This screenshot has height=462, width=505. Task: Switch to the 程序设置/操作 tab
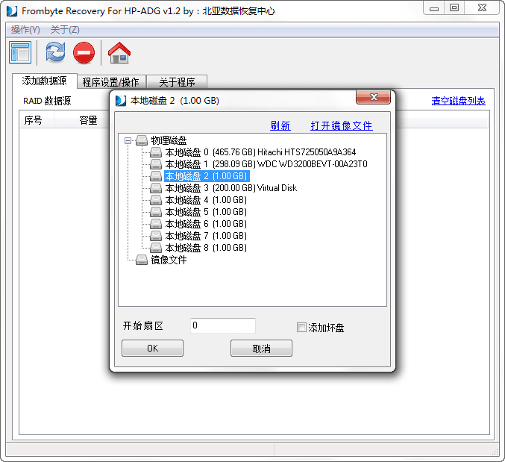[x=111, y=82]
